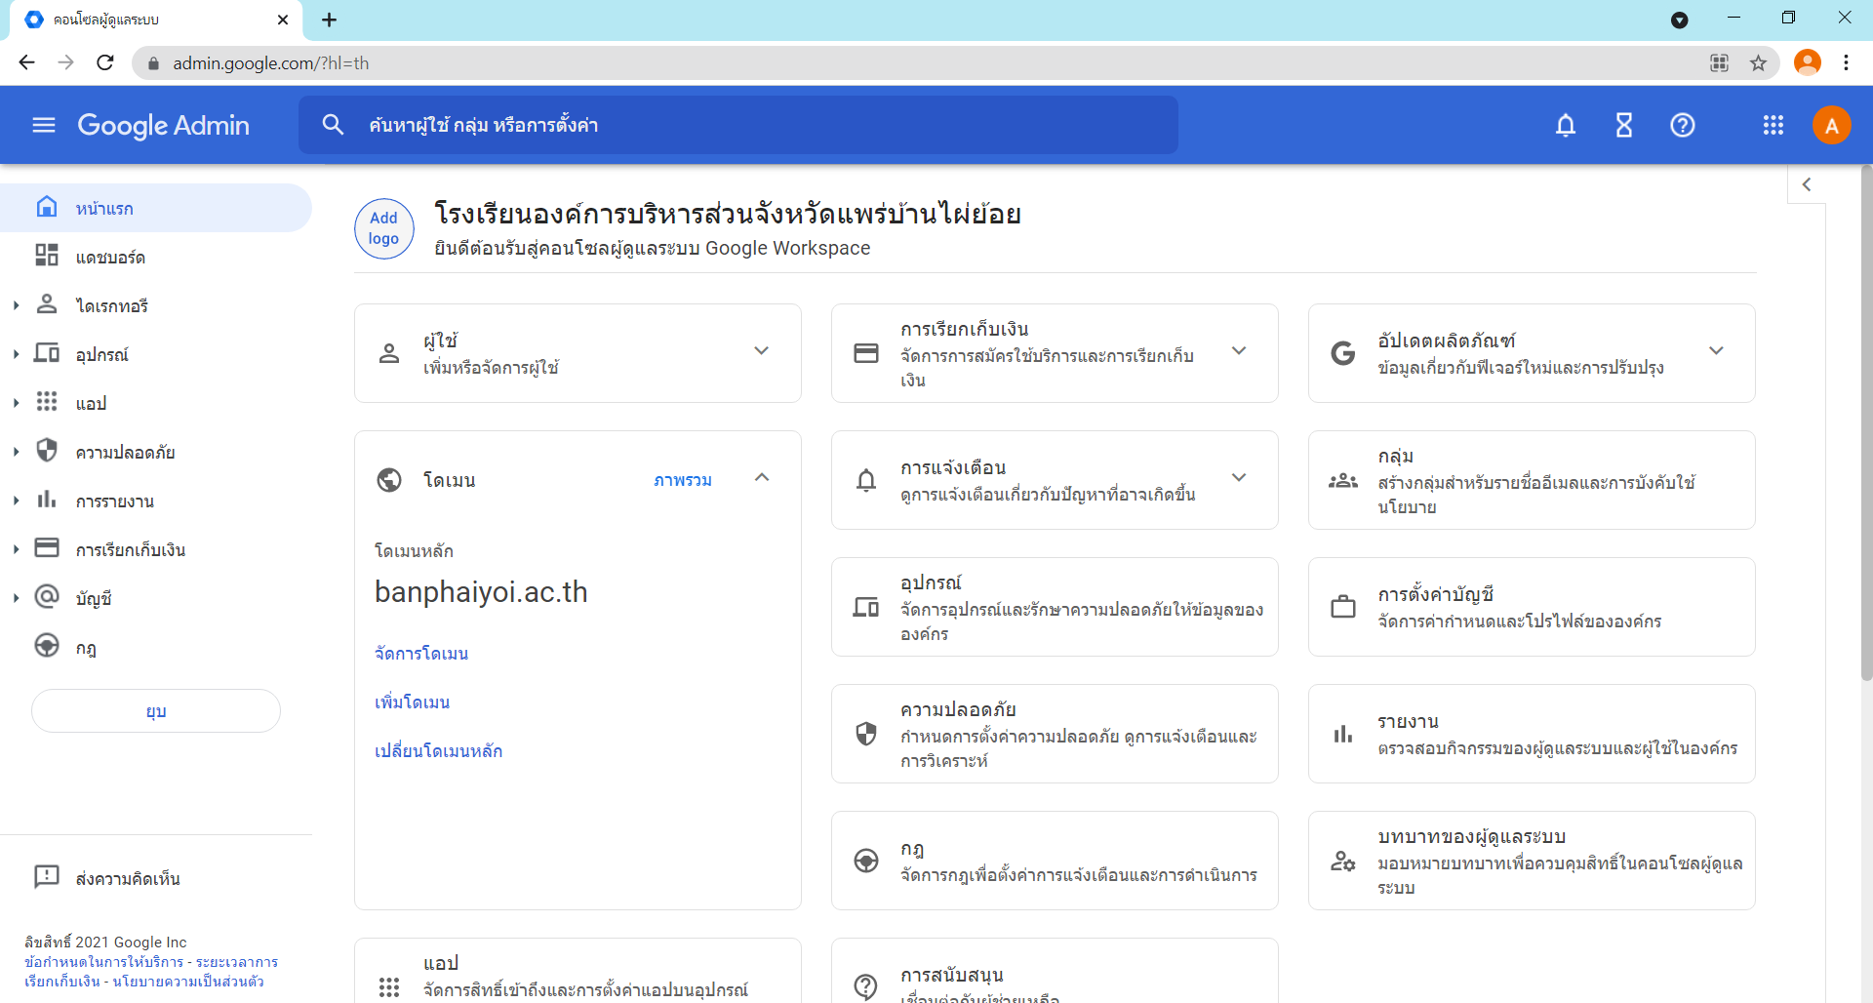Open the Chrome three-dot menu
Viewport: 1873px width, 1003px height.
[x=1846, y=62]
